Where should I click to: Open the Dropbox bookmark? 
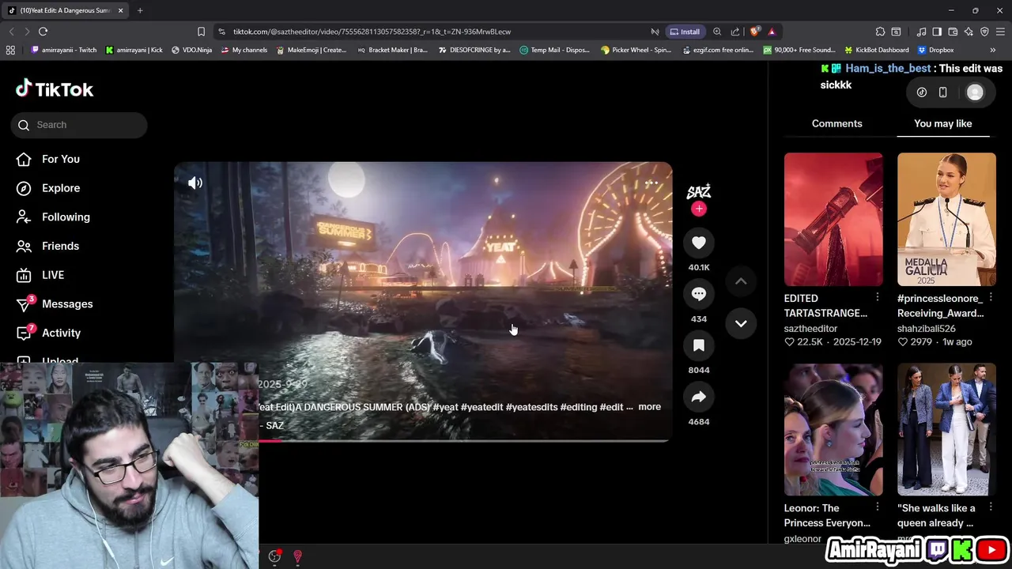click(935, 50)
